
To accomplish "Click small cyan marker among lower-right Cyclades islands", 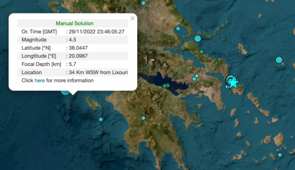I will 280,155.
